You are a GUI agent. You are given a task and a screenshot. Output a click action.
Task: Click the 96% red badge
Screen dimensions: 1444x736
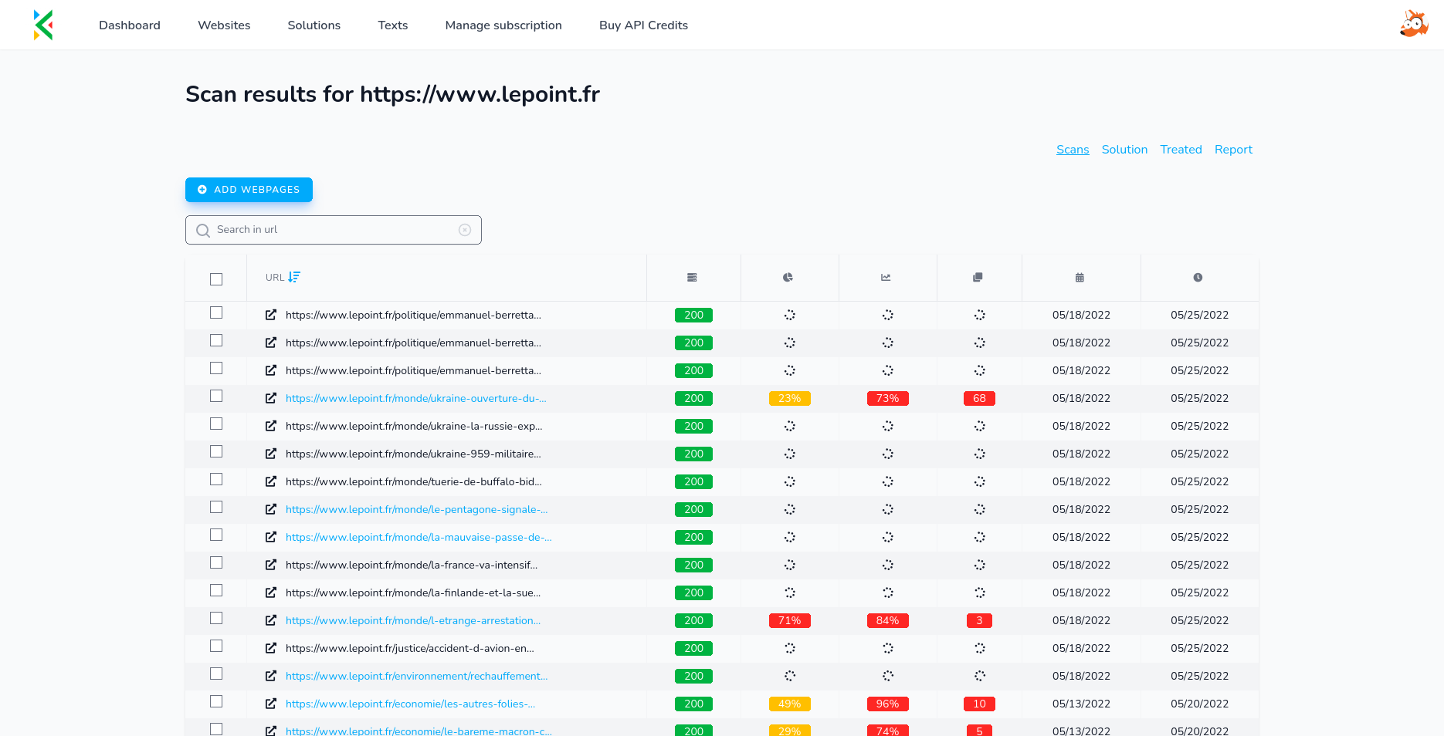(x=887, y=704)
